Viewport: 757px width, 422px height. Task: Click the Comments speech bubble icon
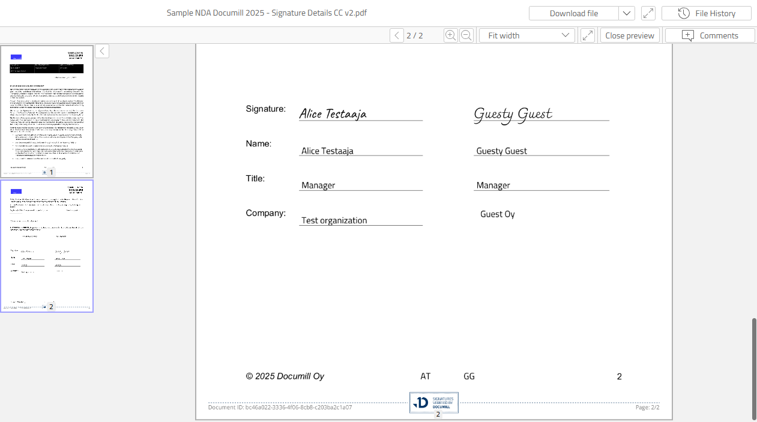coord(688,35)
